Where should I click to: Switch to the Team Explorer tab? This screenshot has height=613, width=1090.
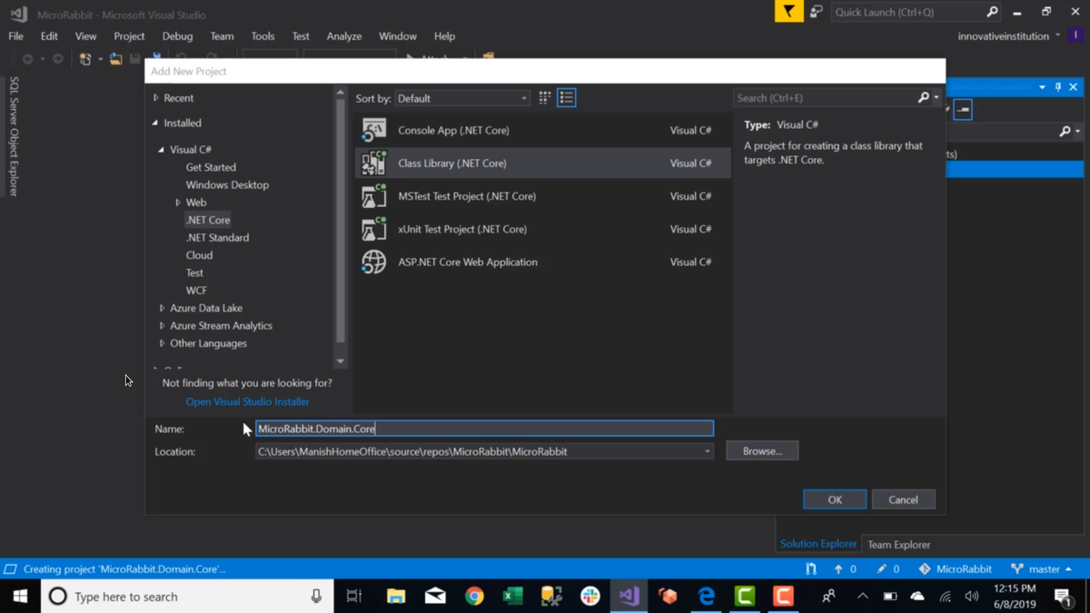pyautogui.click(x=898, y=545)
